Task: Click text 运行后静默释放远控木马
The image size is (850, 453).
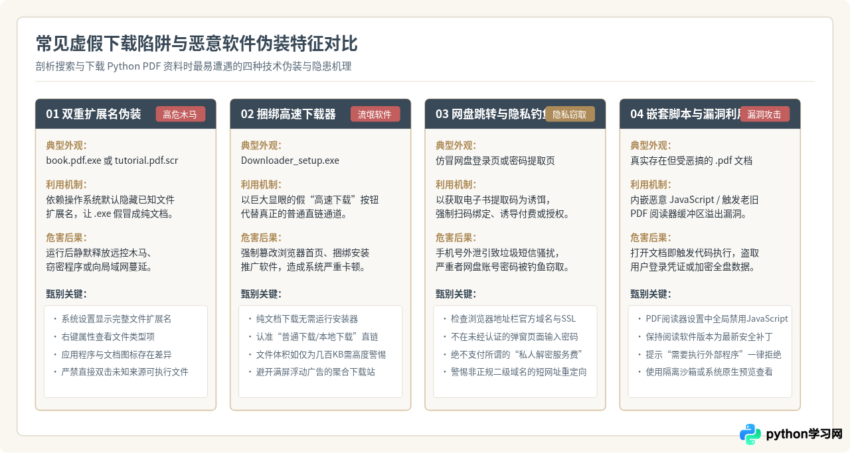Action: point(100,253)
